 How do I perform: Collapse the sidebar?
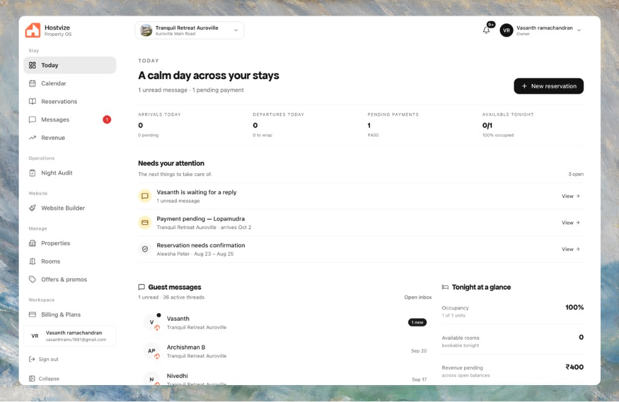click(x=44, y=378)
